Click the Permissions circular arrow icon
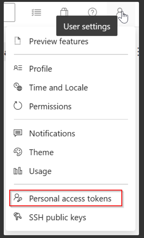144x238 pixels. pos(18,106)
